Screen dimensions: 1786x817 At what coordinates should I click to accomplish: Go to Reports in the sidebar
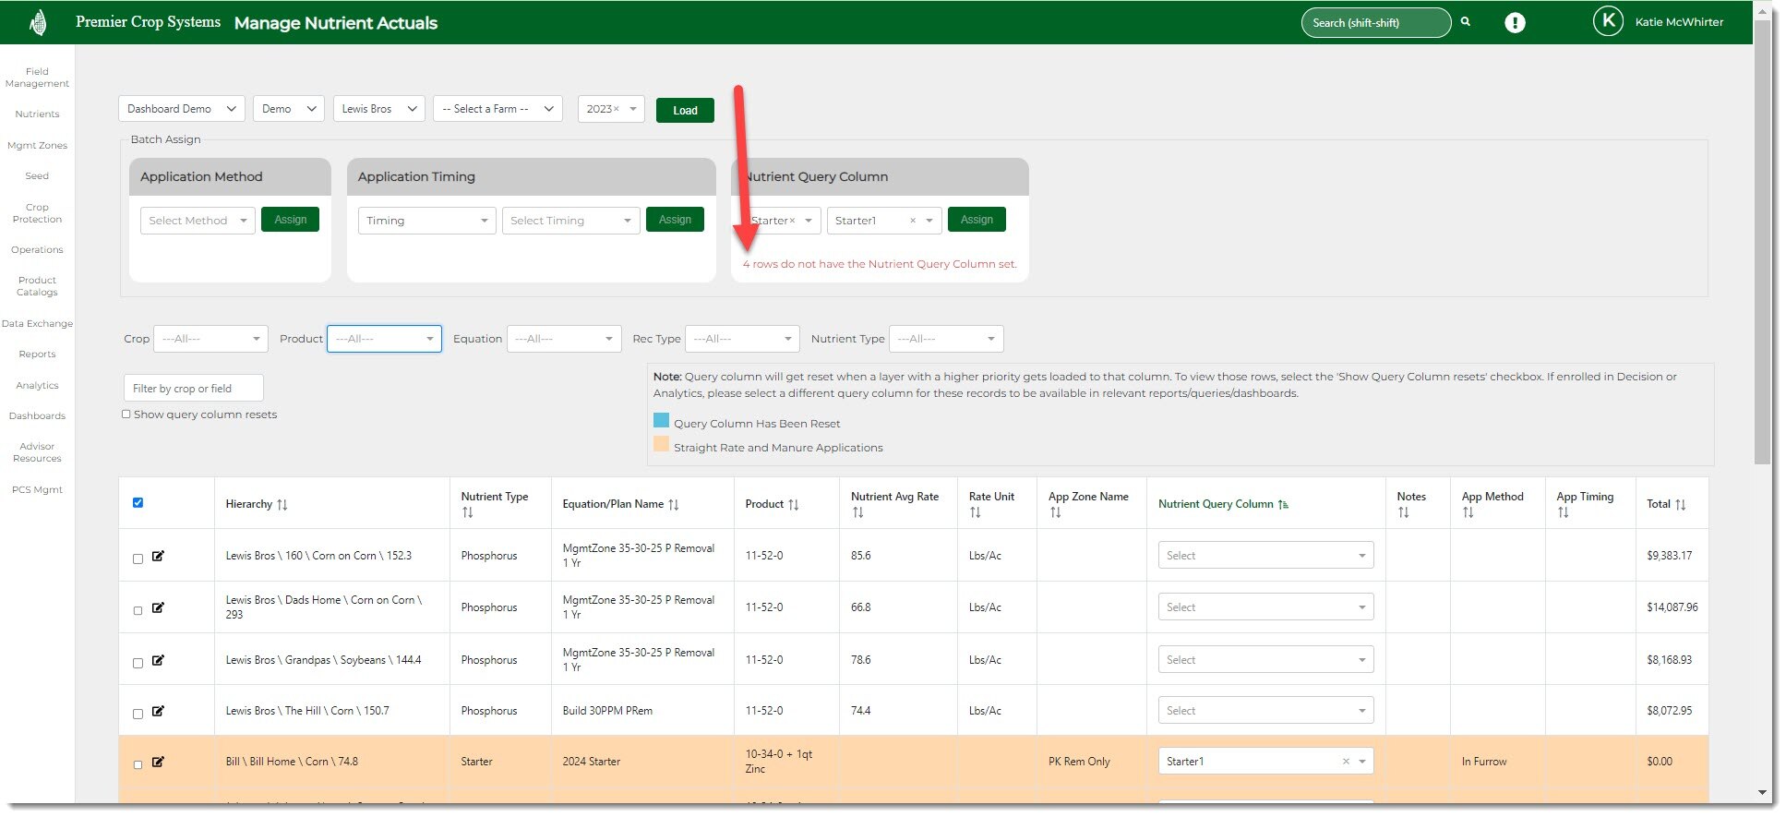(37, 354)
